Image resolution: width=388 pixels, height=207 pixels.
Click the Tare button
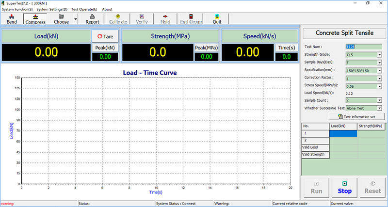tap(105, 36)
